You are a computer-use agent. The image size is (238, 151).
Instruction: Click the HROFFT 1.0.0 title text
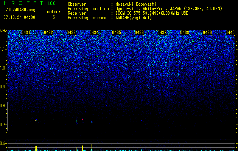pyautogui.click(x=30, y=3)
